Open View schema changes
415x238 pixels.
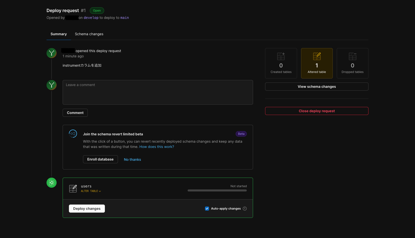point(317,87)
